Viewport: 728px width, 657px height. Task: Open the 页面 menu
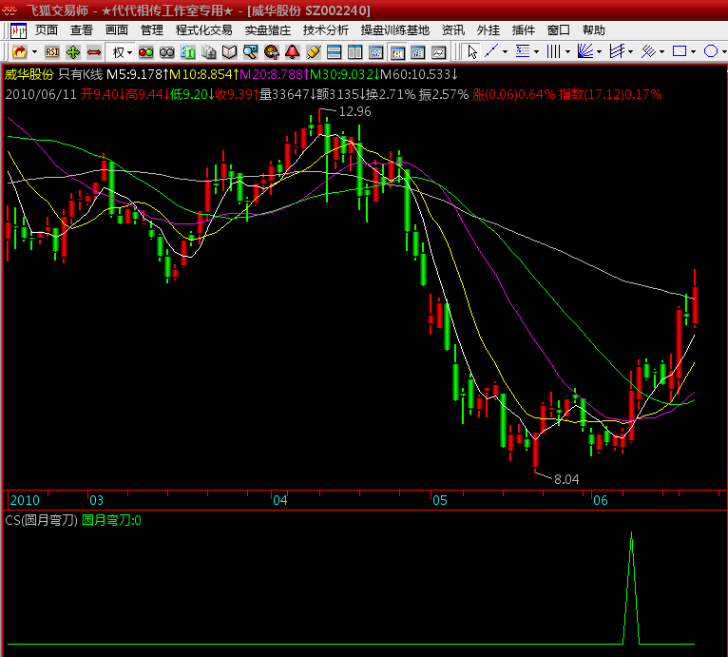47,30
